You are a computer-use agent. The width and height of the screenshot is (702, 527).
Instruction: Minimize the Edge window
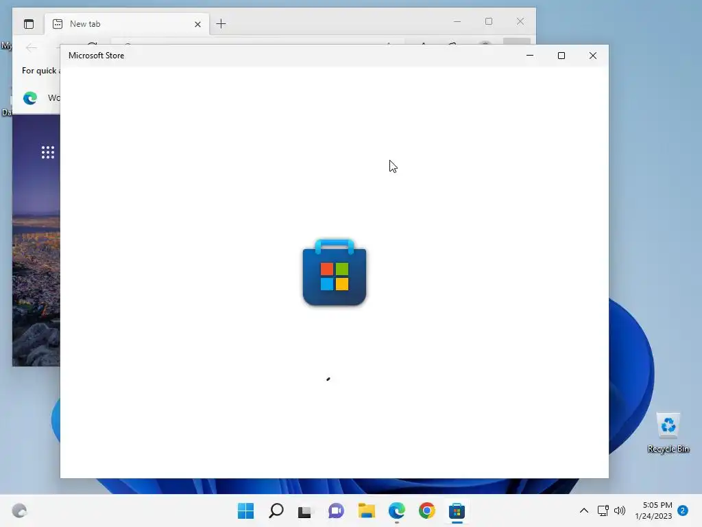pos(457,21)
